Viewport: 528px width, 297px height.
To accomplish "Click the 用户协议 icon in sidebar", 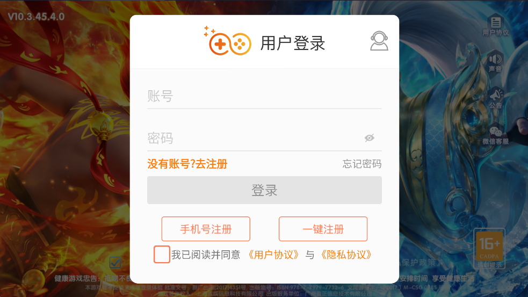I will [496, 26].
